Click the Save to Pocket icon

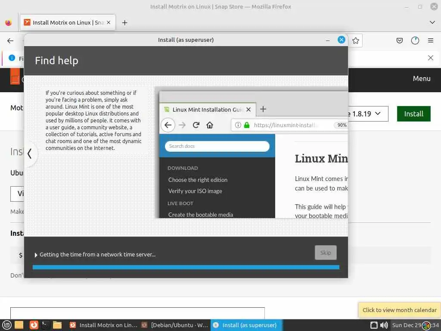click(x=399, y=41)
